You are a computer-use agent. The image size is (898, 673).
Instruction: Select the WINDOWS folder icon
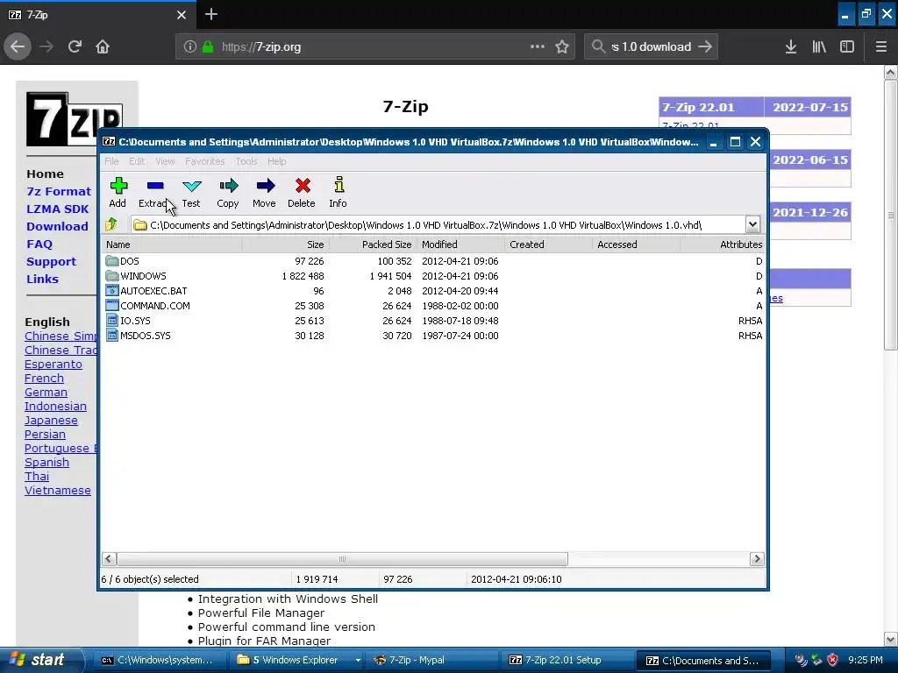[111, 276]
